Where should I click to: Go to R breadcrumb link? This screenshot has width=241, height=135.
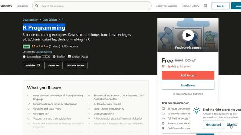tap(63, 19)
